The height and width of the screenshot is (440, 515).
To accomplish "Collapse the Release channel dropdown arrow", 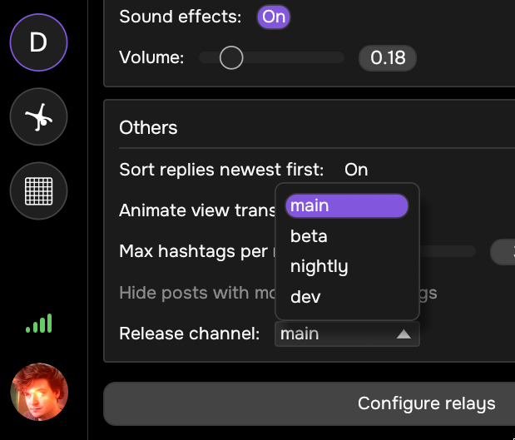I will [404, 334].
